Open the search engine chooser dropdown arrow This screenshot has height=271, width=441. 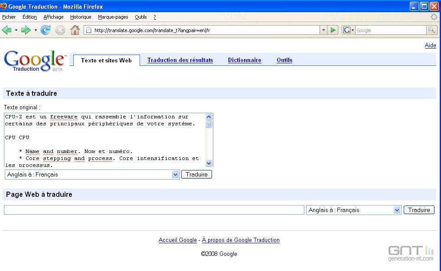tap(353, 30)
